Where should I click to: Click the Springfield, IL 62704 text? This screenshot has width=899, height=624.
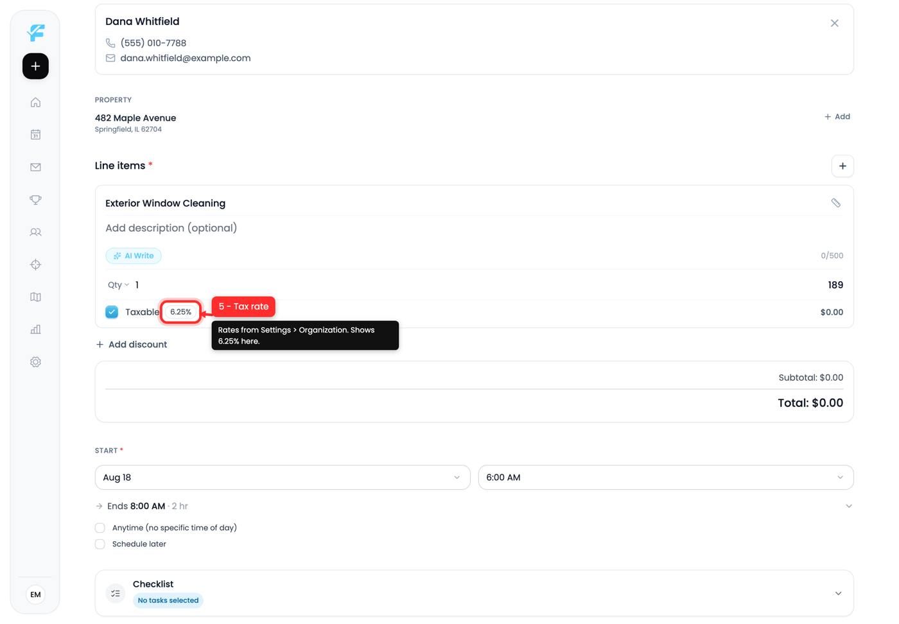coord(128,130)
